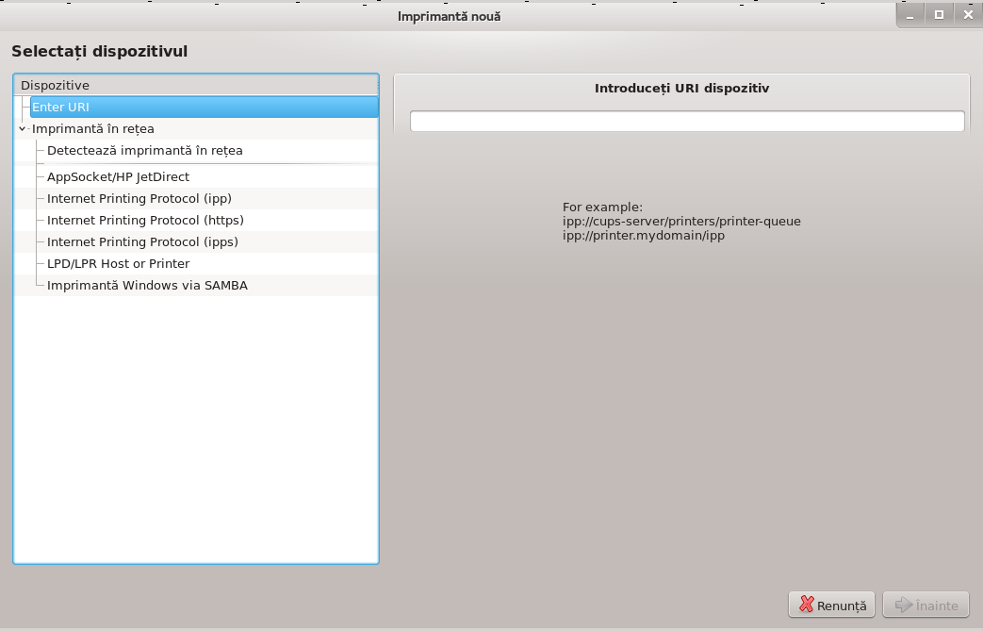983x631 pixels.
Task: Click the Imprimantă nouă title bar text
Action: click(x=449, y=17)
